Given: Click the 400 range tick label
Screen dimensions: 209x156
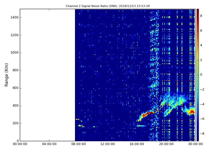Looking at the screenshot, I should (15, 106).
